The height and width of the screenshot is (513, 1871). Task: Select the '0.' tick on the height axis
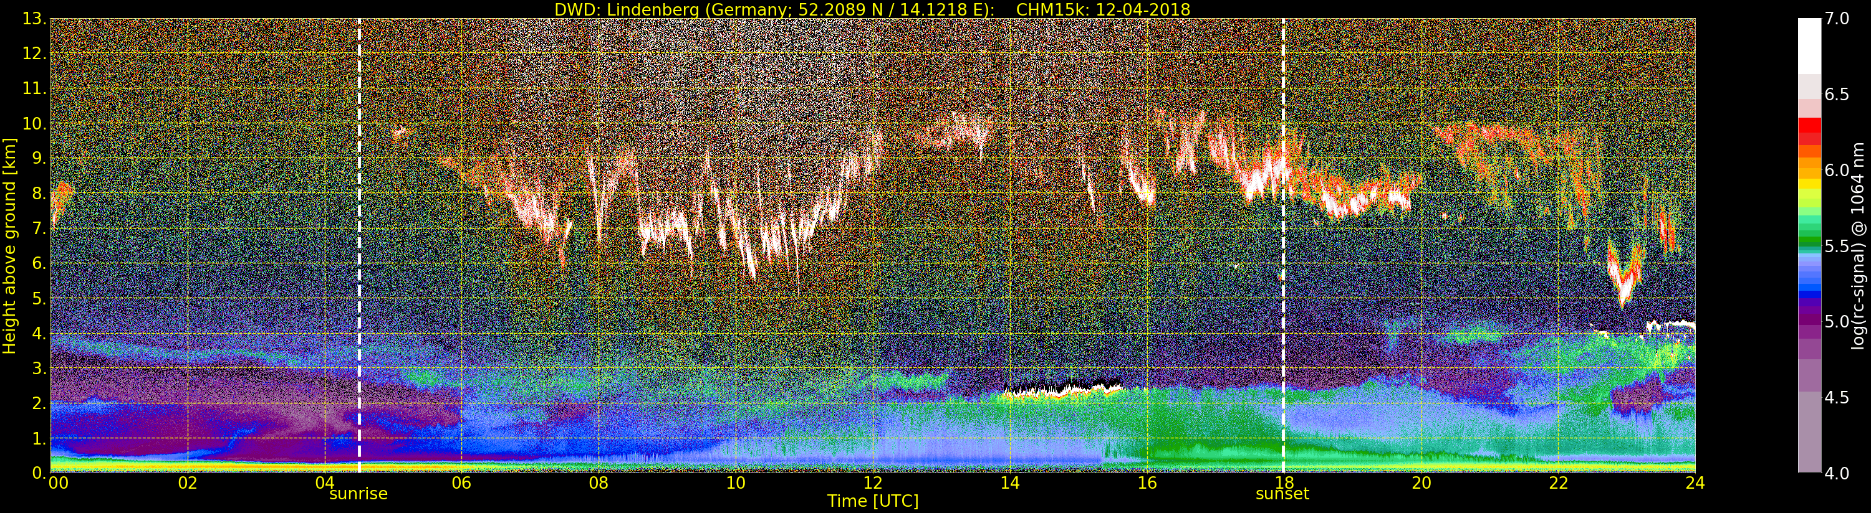(39, 473)
